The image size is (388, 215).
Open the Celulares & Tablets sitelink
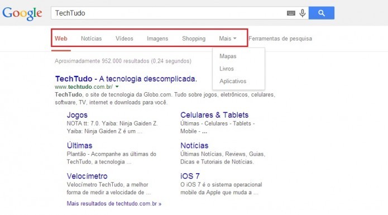[214, 115]
